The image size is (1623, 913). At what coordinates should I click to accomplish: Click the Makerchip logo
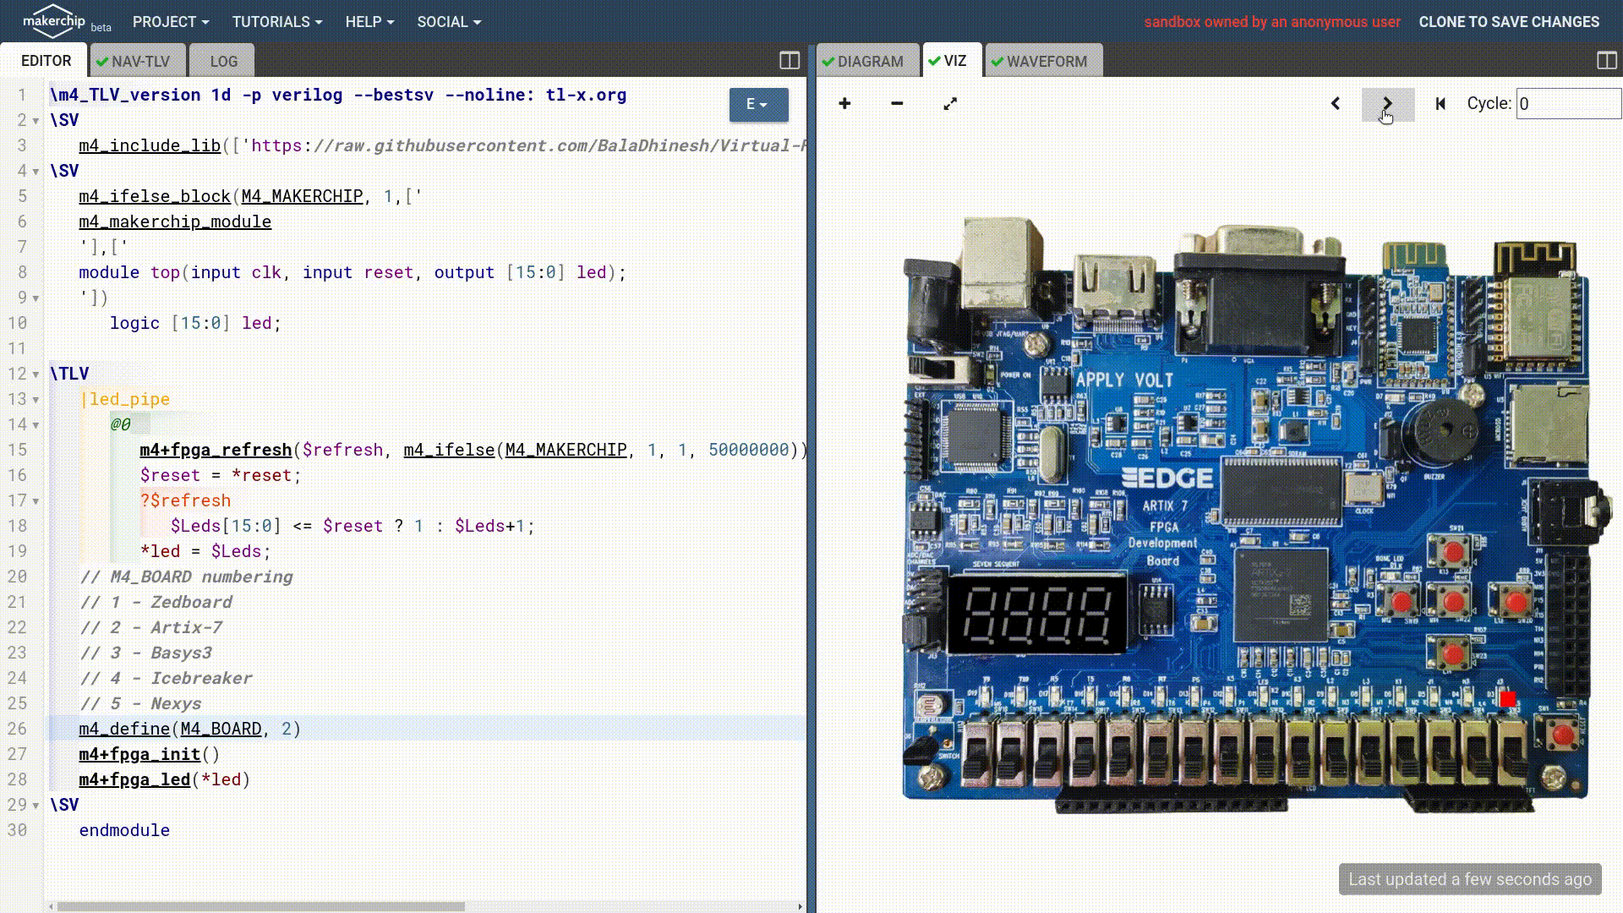[55, 21]
